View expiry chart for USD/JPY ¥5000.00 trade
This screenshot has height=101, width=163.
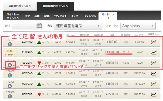[x=154, y=63]
